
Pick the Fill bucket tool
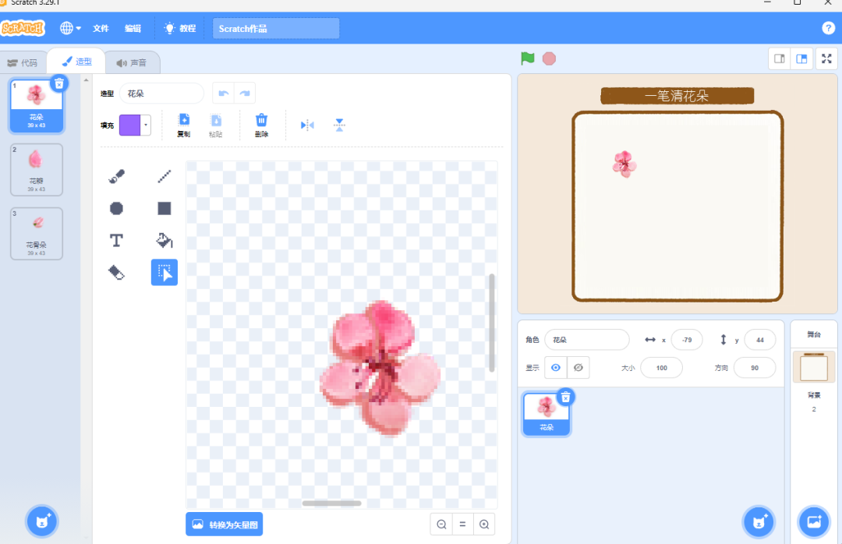coord(164,240)
